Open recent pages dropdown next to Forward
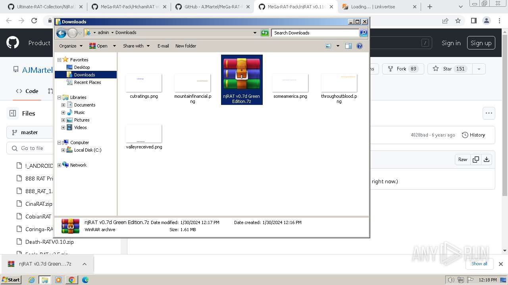The width and height of the screenshot is (508, 285). point(80,33)
